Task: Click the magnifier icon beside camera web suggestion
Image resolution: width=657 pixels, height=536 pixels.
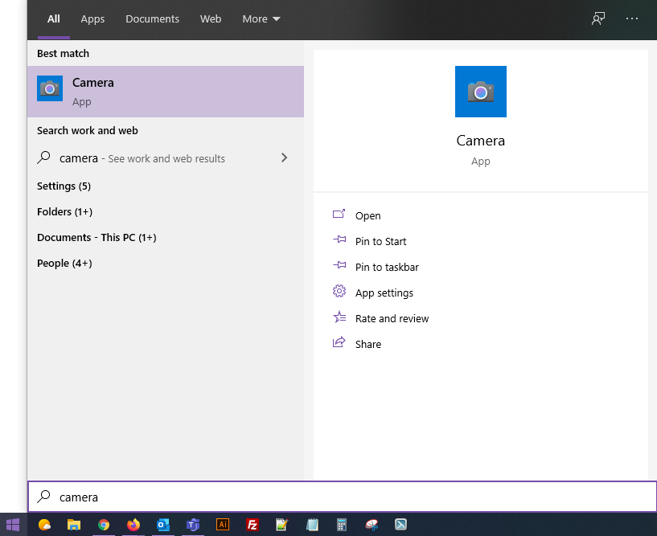Action: (43, 158)
